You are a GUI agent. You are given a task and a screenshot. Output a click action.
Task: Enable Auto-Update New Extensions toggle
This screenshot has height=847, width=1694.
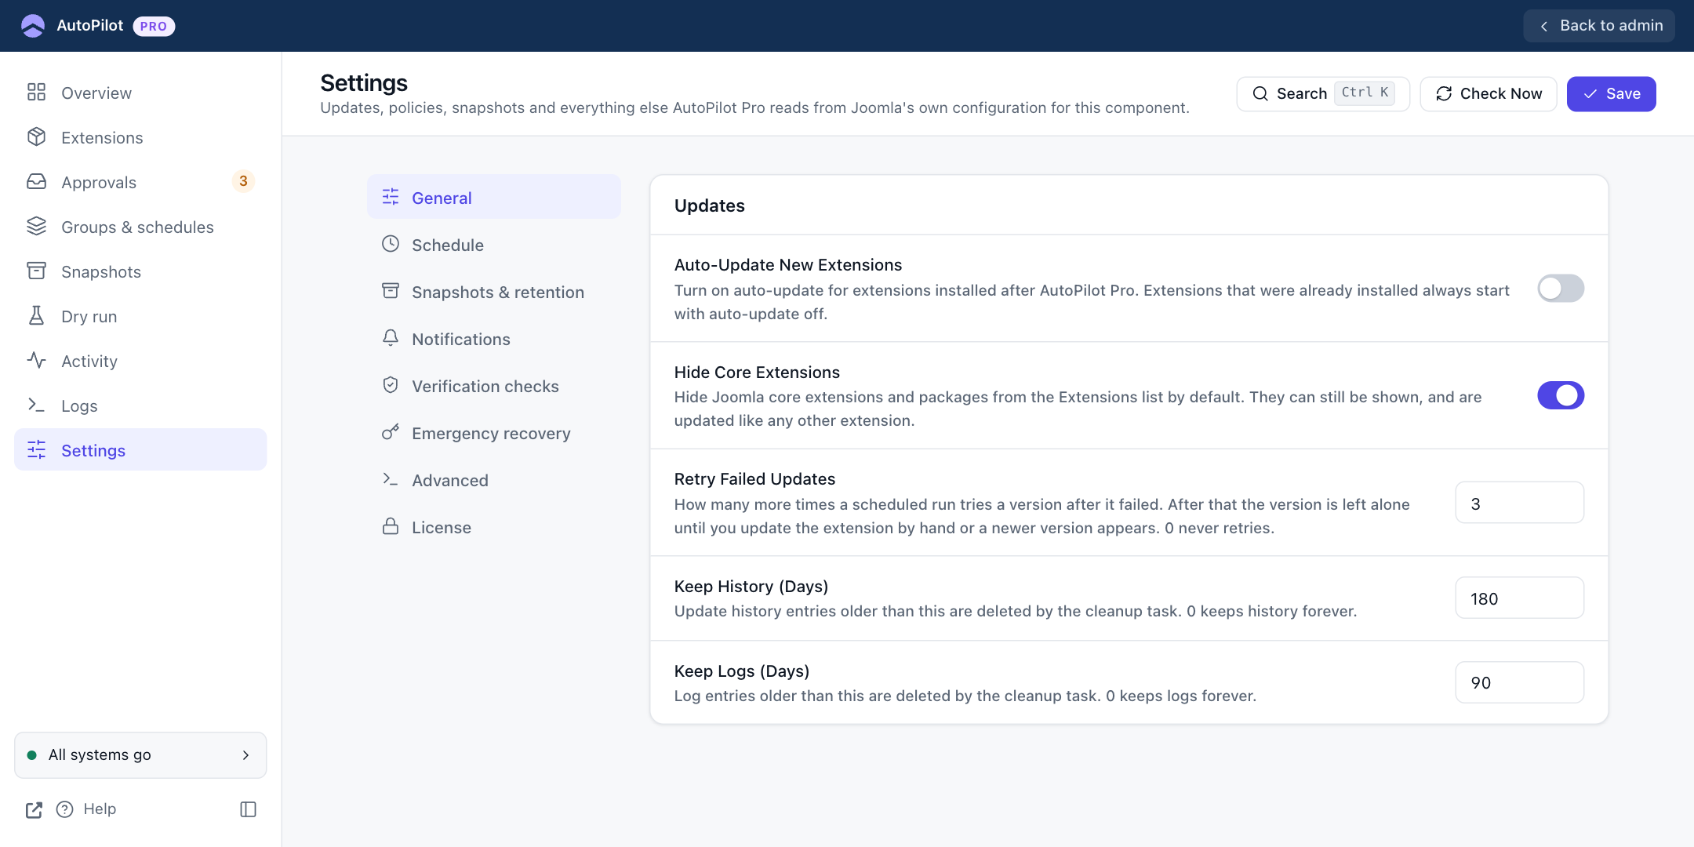point(1561,289)
